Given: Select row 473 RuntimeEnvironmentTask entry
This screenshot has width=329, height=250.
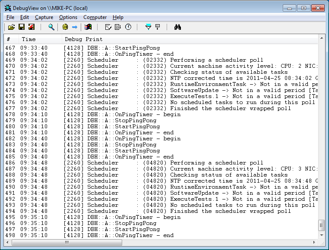Looking at the screenshot, I should (x=161, y=84).
